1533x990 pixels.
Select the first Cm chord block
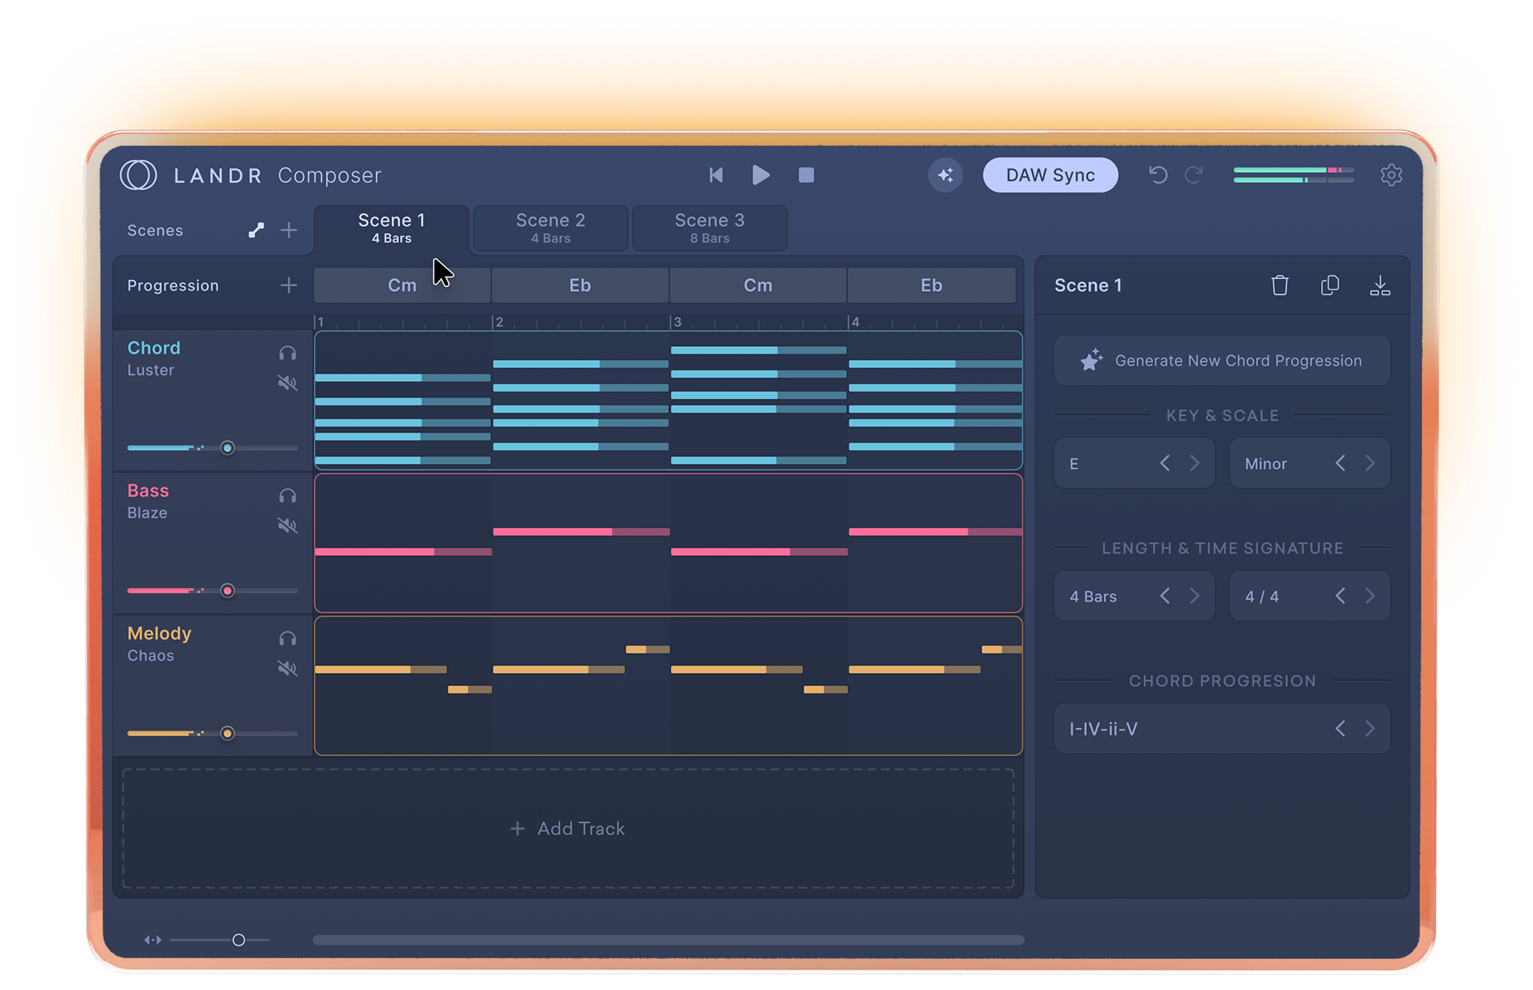click(x=402, y=285)
